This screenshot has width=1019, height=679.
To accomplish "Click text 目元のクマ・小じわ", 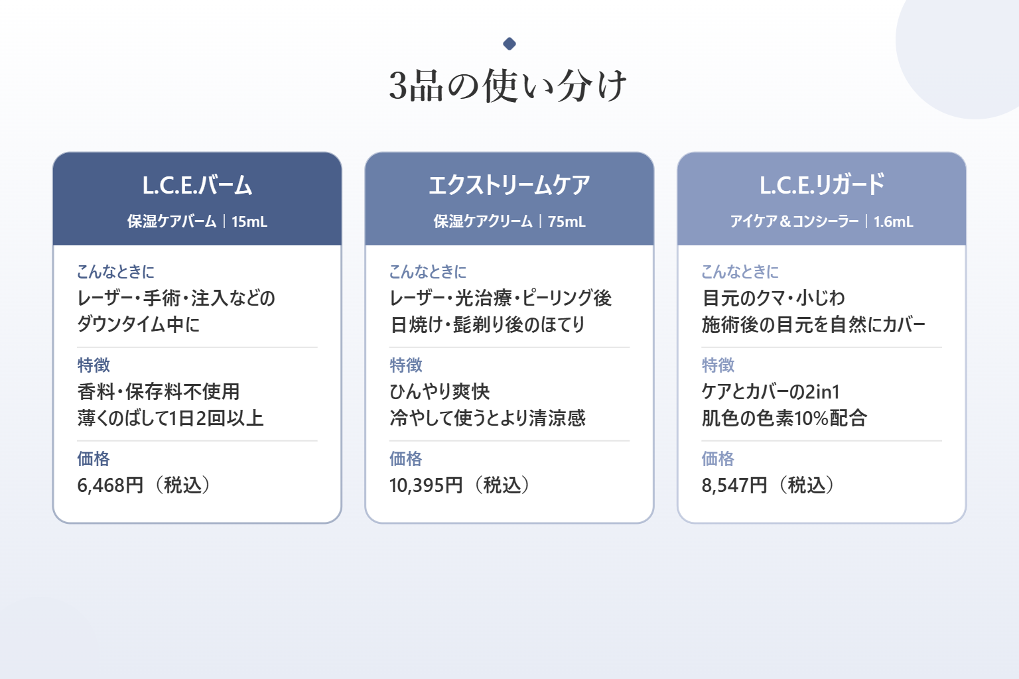I will [774, 298].
